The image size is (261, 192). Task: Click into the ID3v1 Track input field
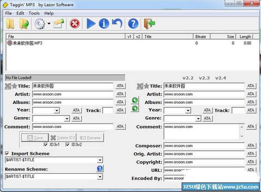click(108, 110)
